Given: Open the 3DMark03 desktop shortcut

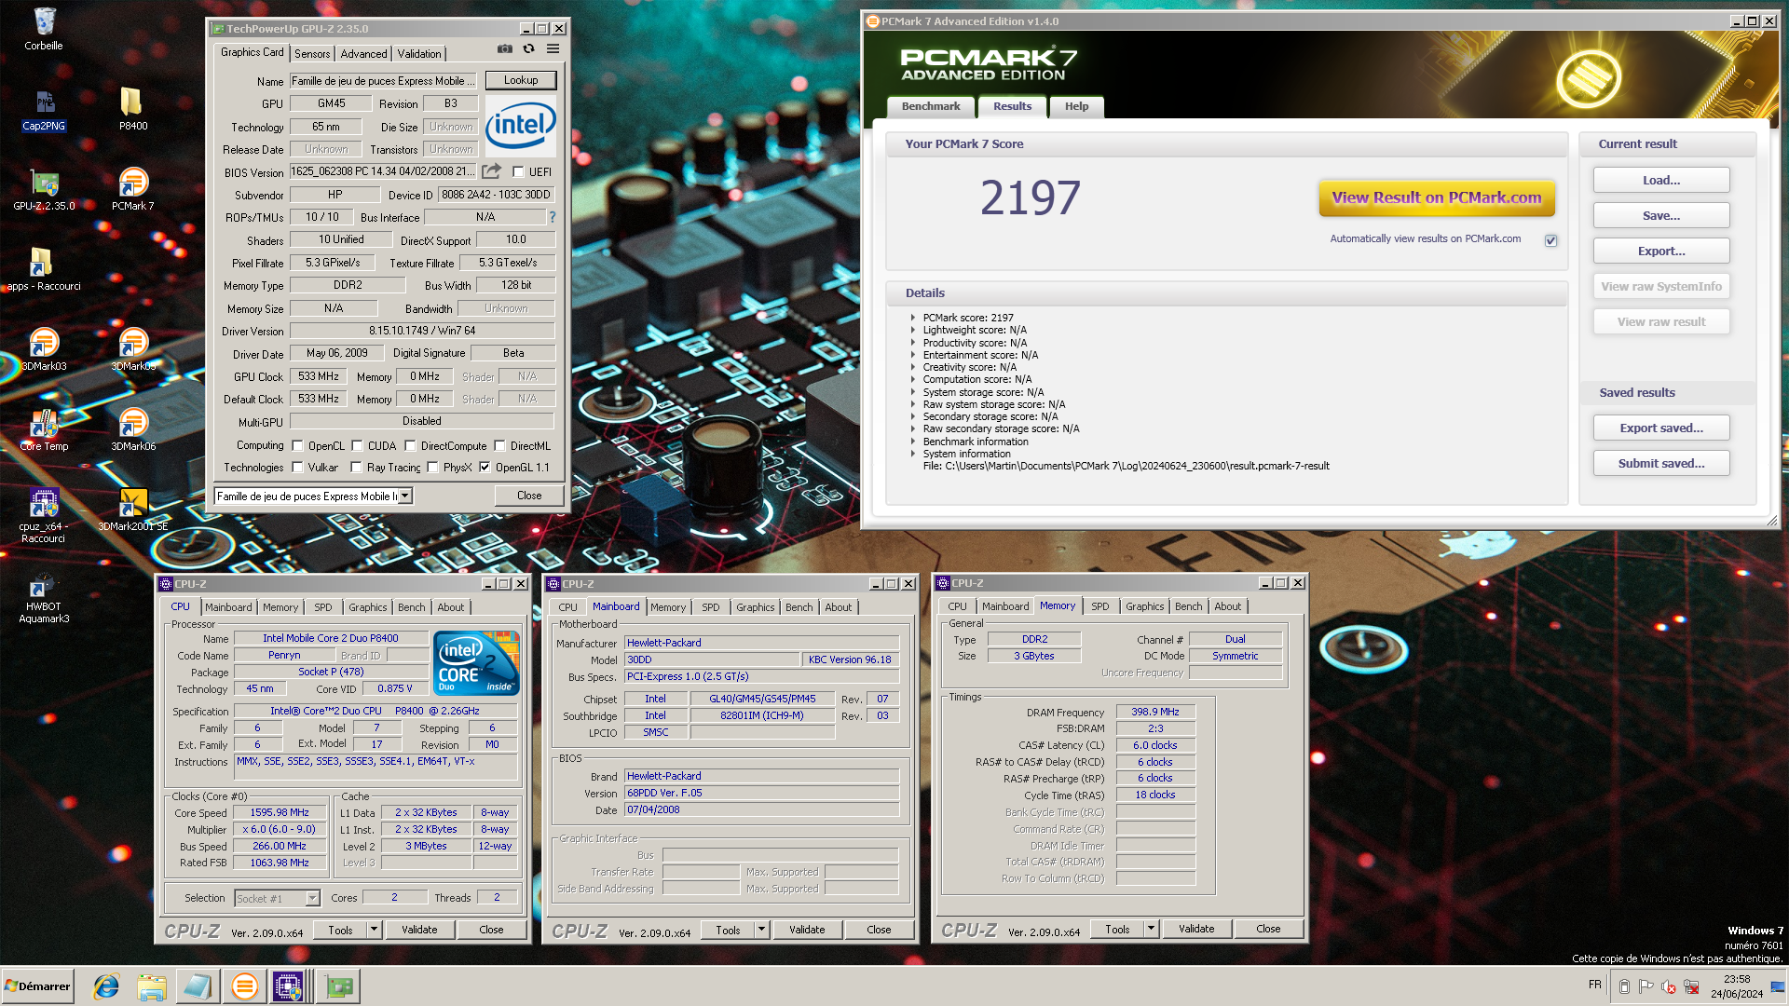Looking at the screenshot, I should click(x=44, y=350).
